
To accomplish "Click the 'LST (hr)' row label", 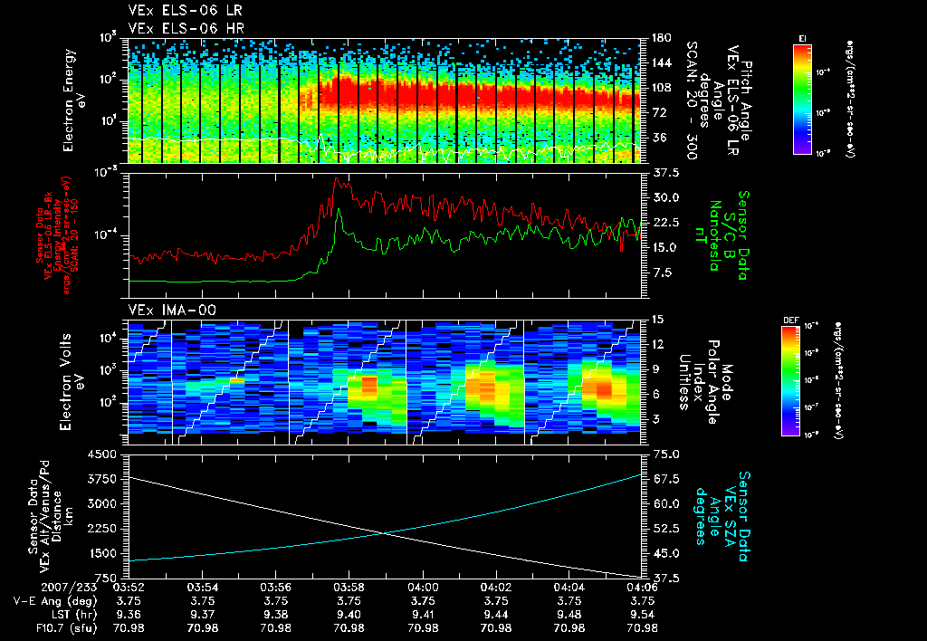I will click(73, 615).
